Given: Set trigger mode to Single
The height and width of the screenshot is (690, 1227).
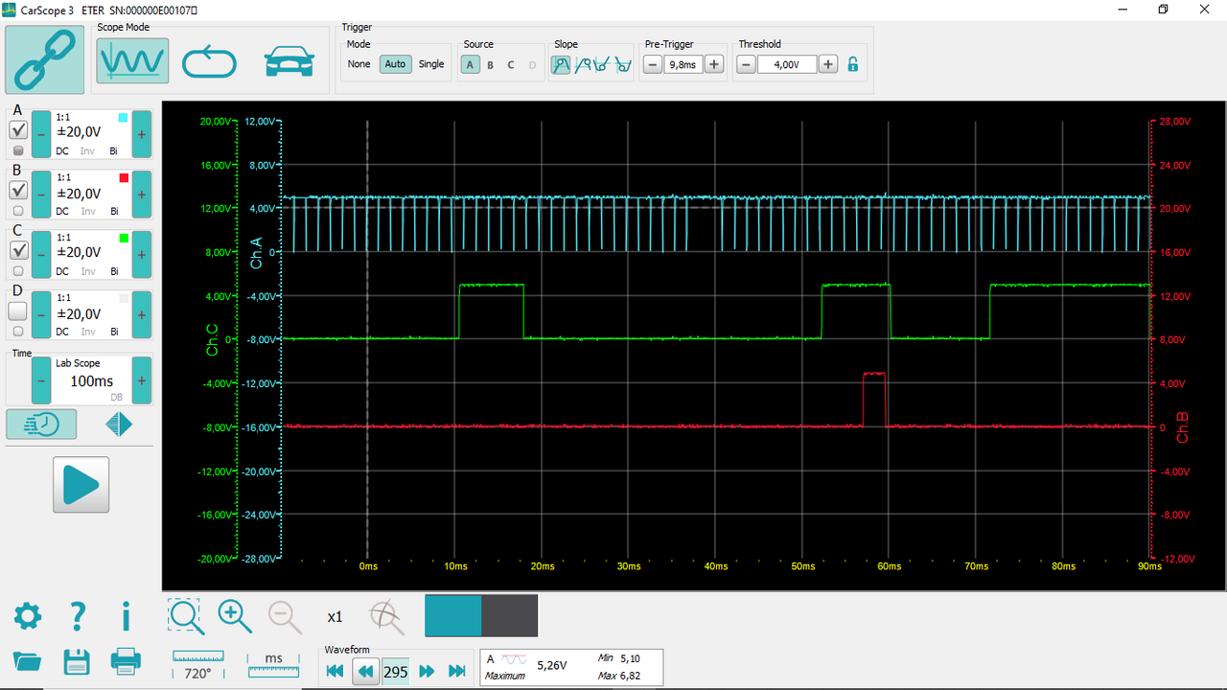Looking at the screenshot, I should [x=431, y=64].
